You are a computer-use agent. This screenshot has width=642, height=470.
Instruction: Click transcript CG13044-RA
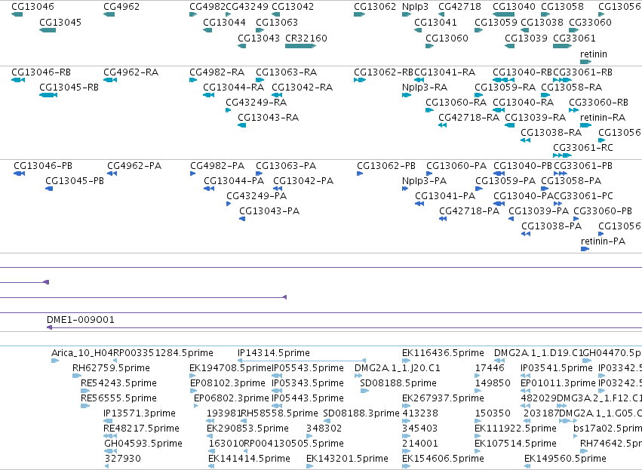click(x=233, y=88)
